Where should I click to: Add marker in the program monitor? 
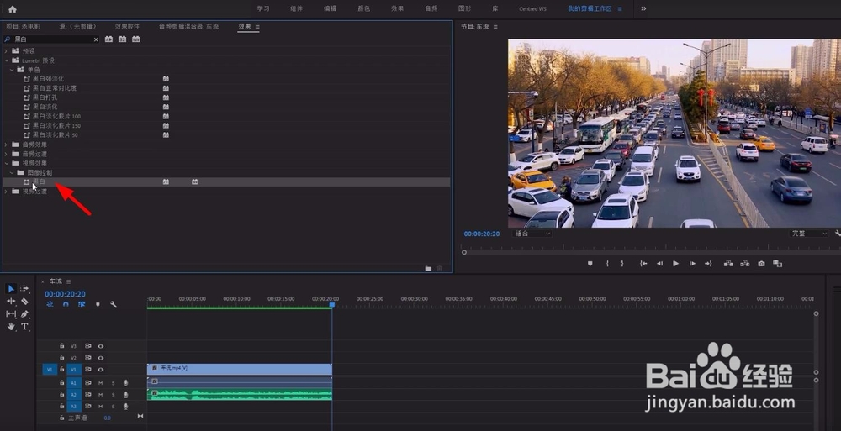[x=590, y=264]
